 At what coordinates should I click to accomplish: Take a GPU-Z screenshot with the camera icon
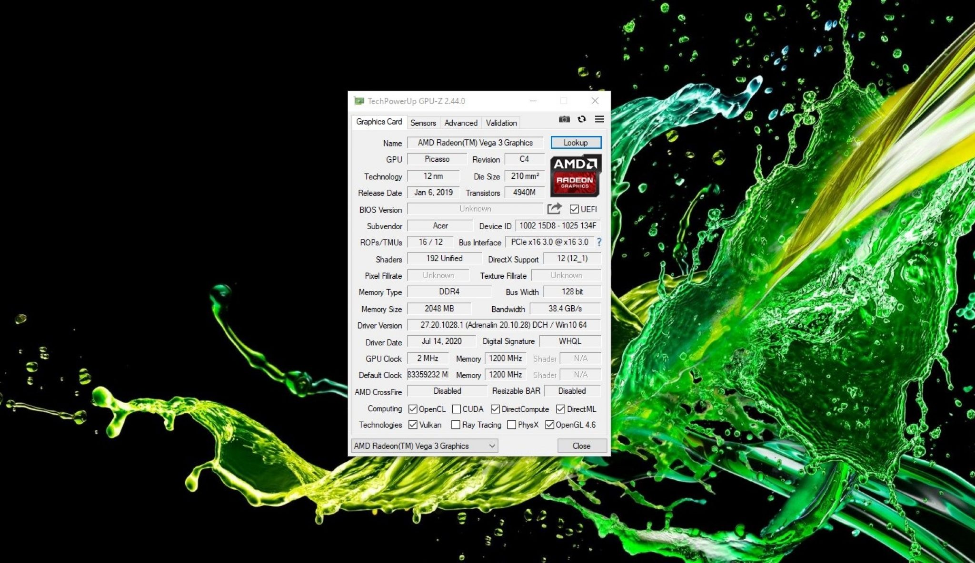tap(564, 119)
